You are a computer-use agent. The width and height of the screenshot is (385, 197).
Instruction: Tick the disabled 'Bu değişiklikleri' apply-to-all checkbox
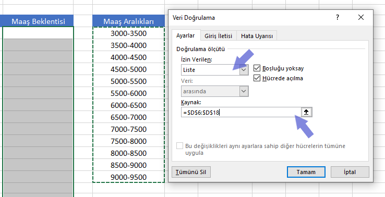coord(180,146)
